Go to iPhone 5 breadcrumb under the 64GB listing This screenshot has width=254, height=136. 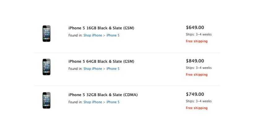(113, 69)
